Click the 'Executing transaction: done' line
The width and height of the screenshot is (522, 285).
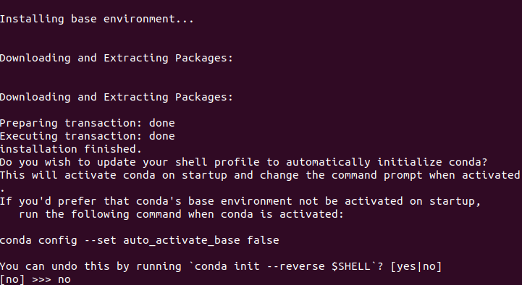87,136
